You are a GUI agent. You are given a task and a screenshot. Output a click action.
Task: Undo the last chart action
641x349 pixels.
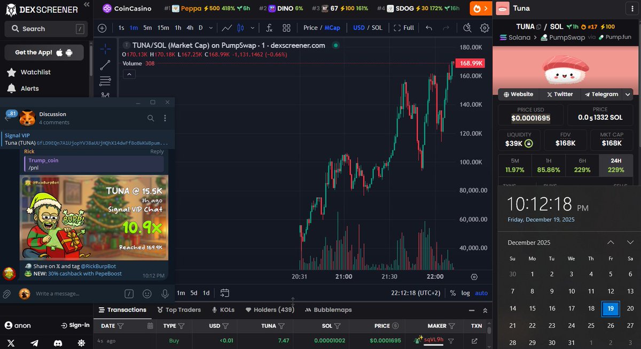428,28
